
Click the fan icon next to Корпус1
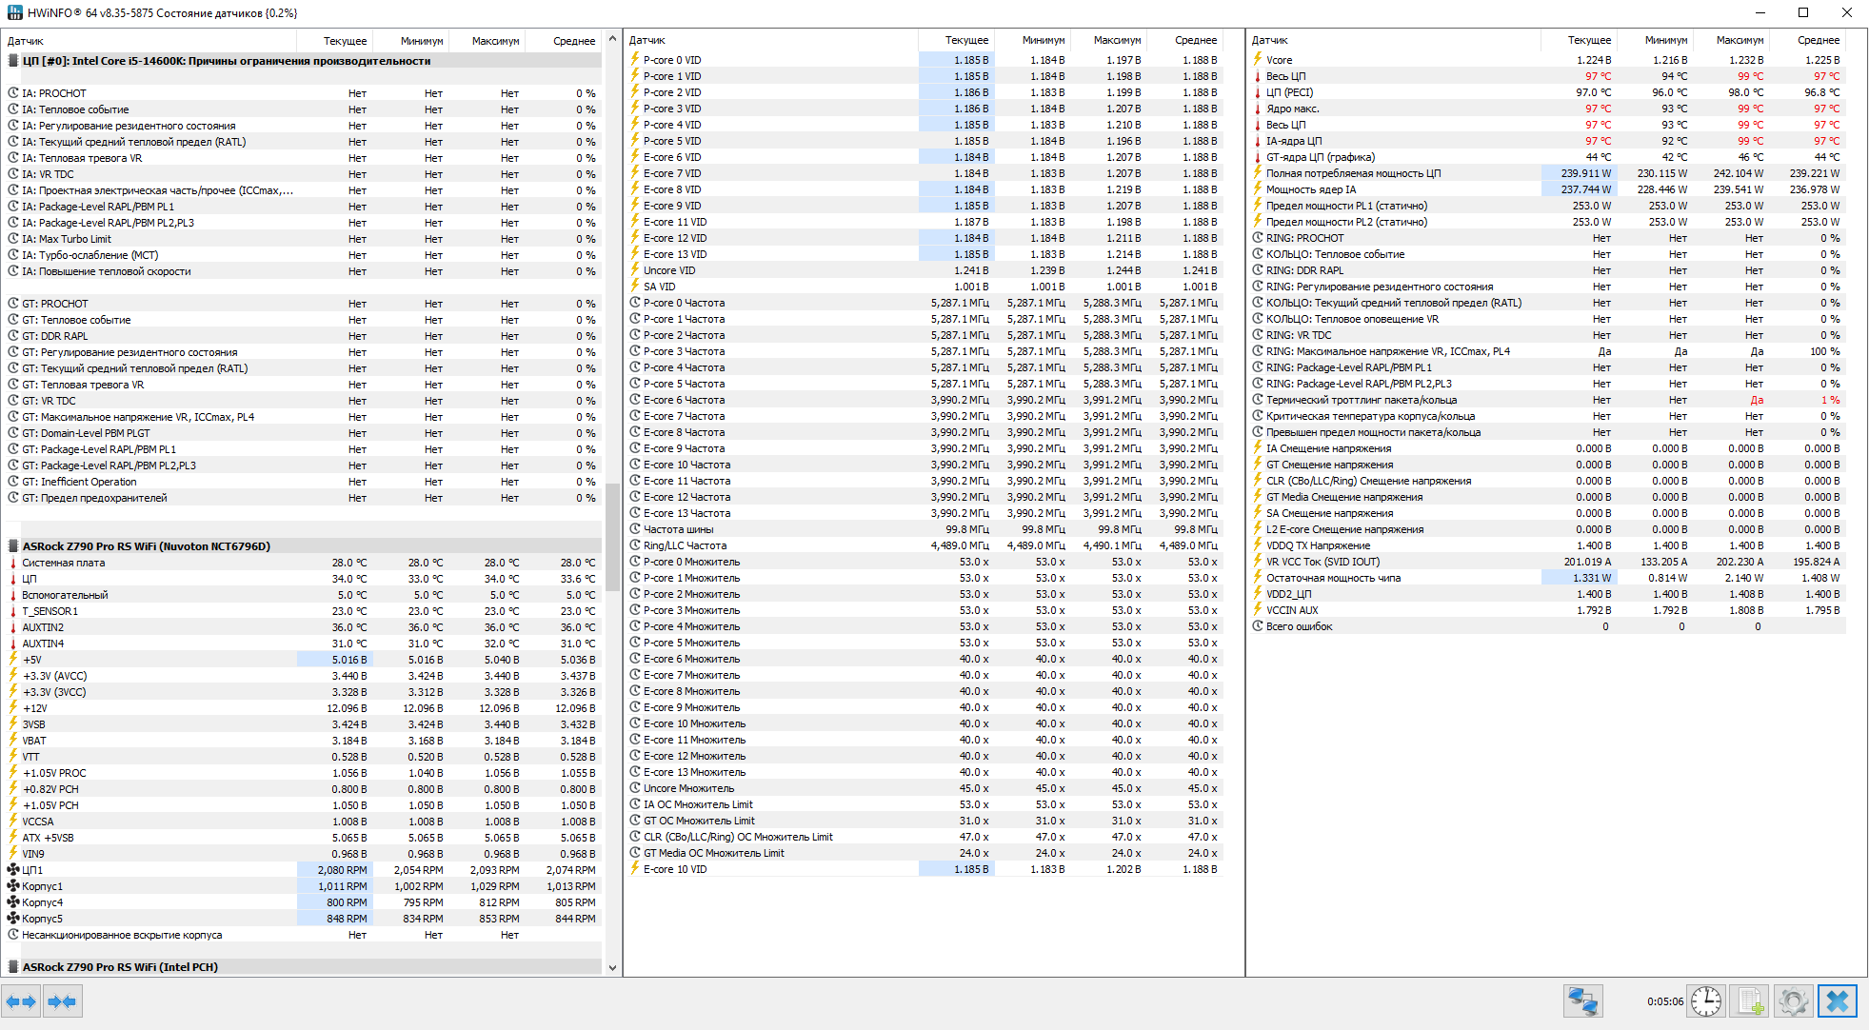13,886
